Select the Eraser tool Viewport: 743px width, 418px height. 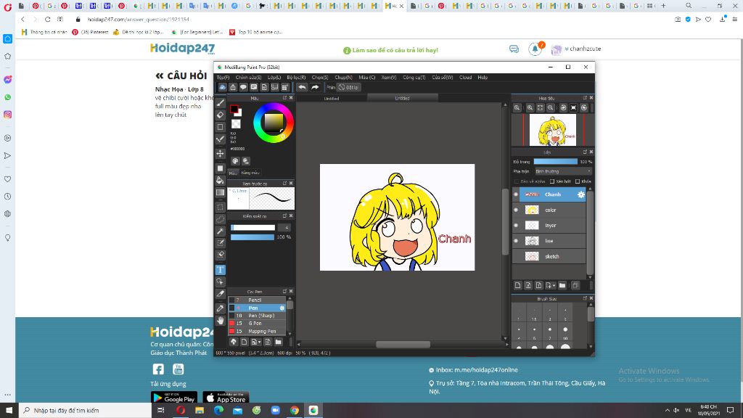(221, 115)
